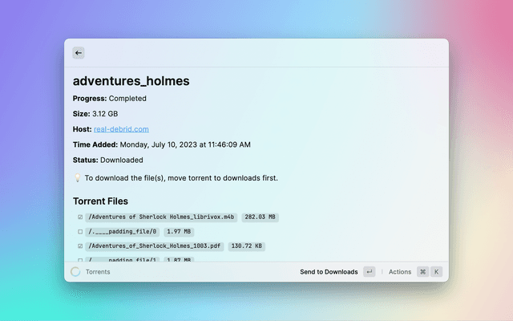513x321 pixels.
Task: Toggle checkbox for padding_file/0
Action: [80, 232]
